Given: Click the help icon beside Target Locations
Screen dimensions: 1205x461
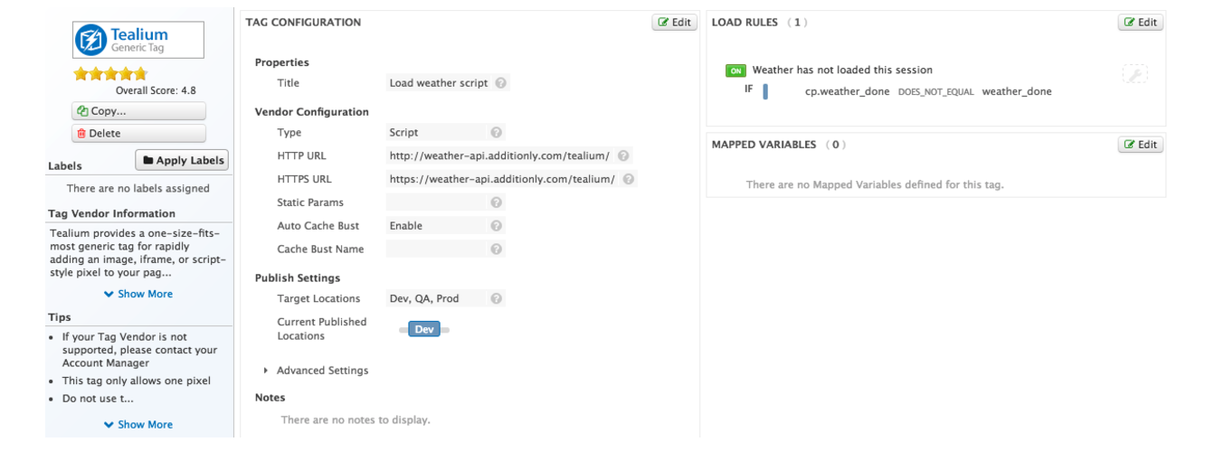Looking at the screenshot, I should click(496, 298).
